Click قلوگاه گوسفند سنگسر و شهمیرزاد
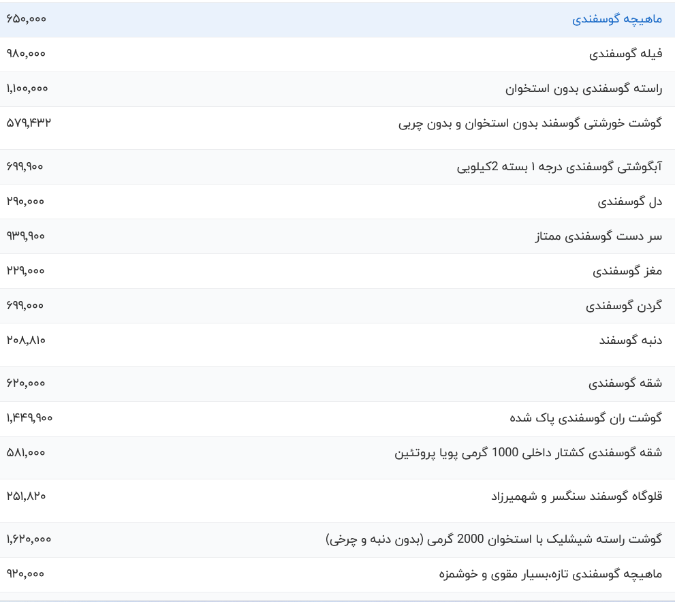Image resolution: width=675 pixels, height=602 pixels. (x=577, y=496)
